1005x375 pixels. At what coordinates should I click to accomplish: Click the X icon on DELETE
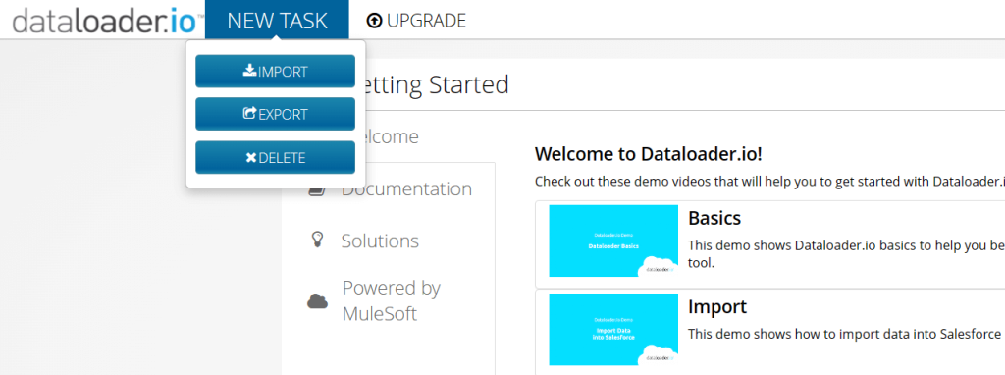tap(251, 157)
